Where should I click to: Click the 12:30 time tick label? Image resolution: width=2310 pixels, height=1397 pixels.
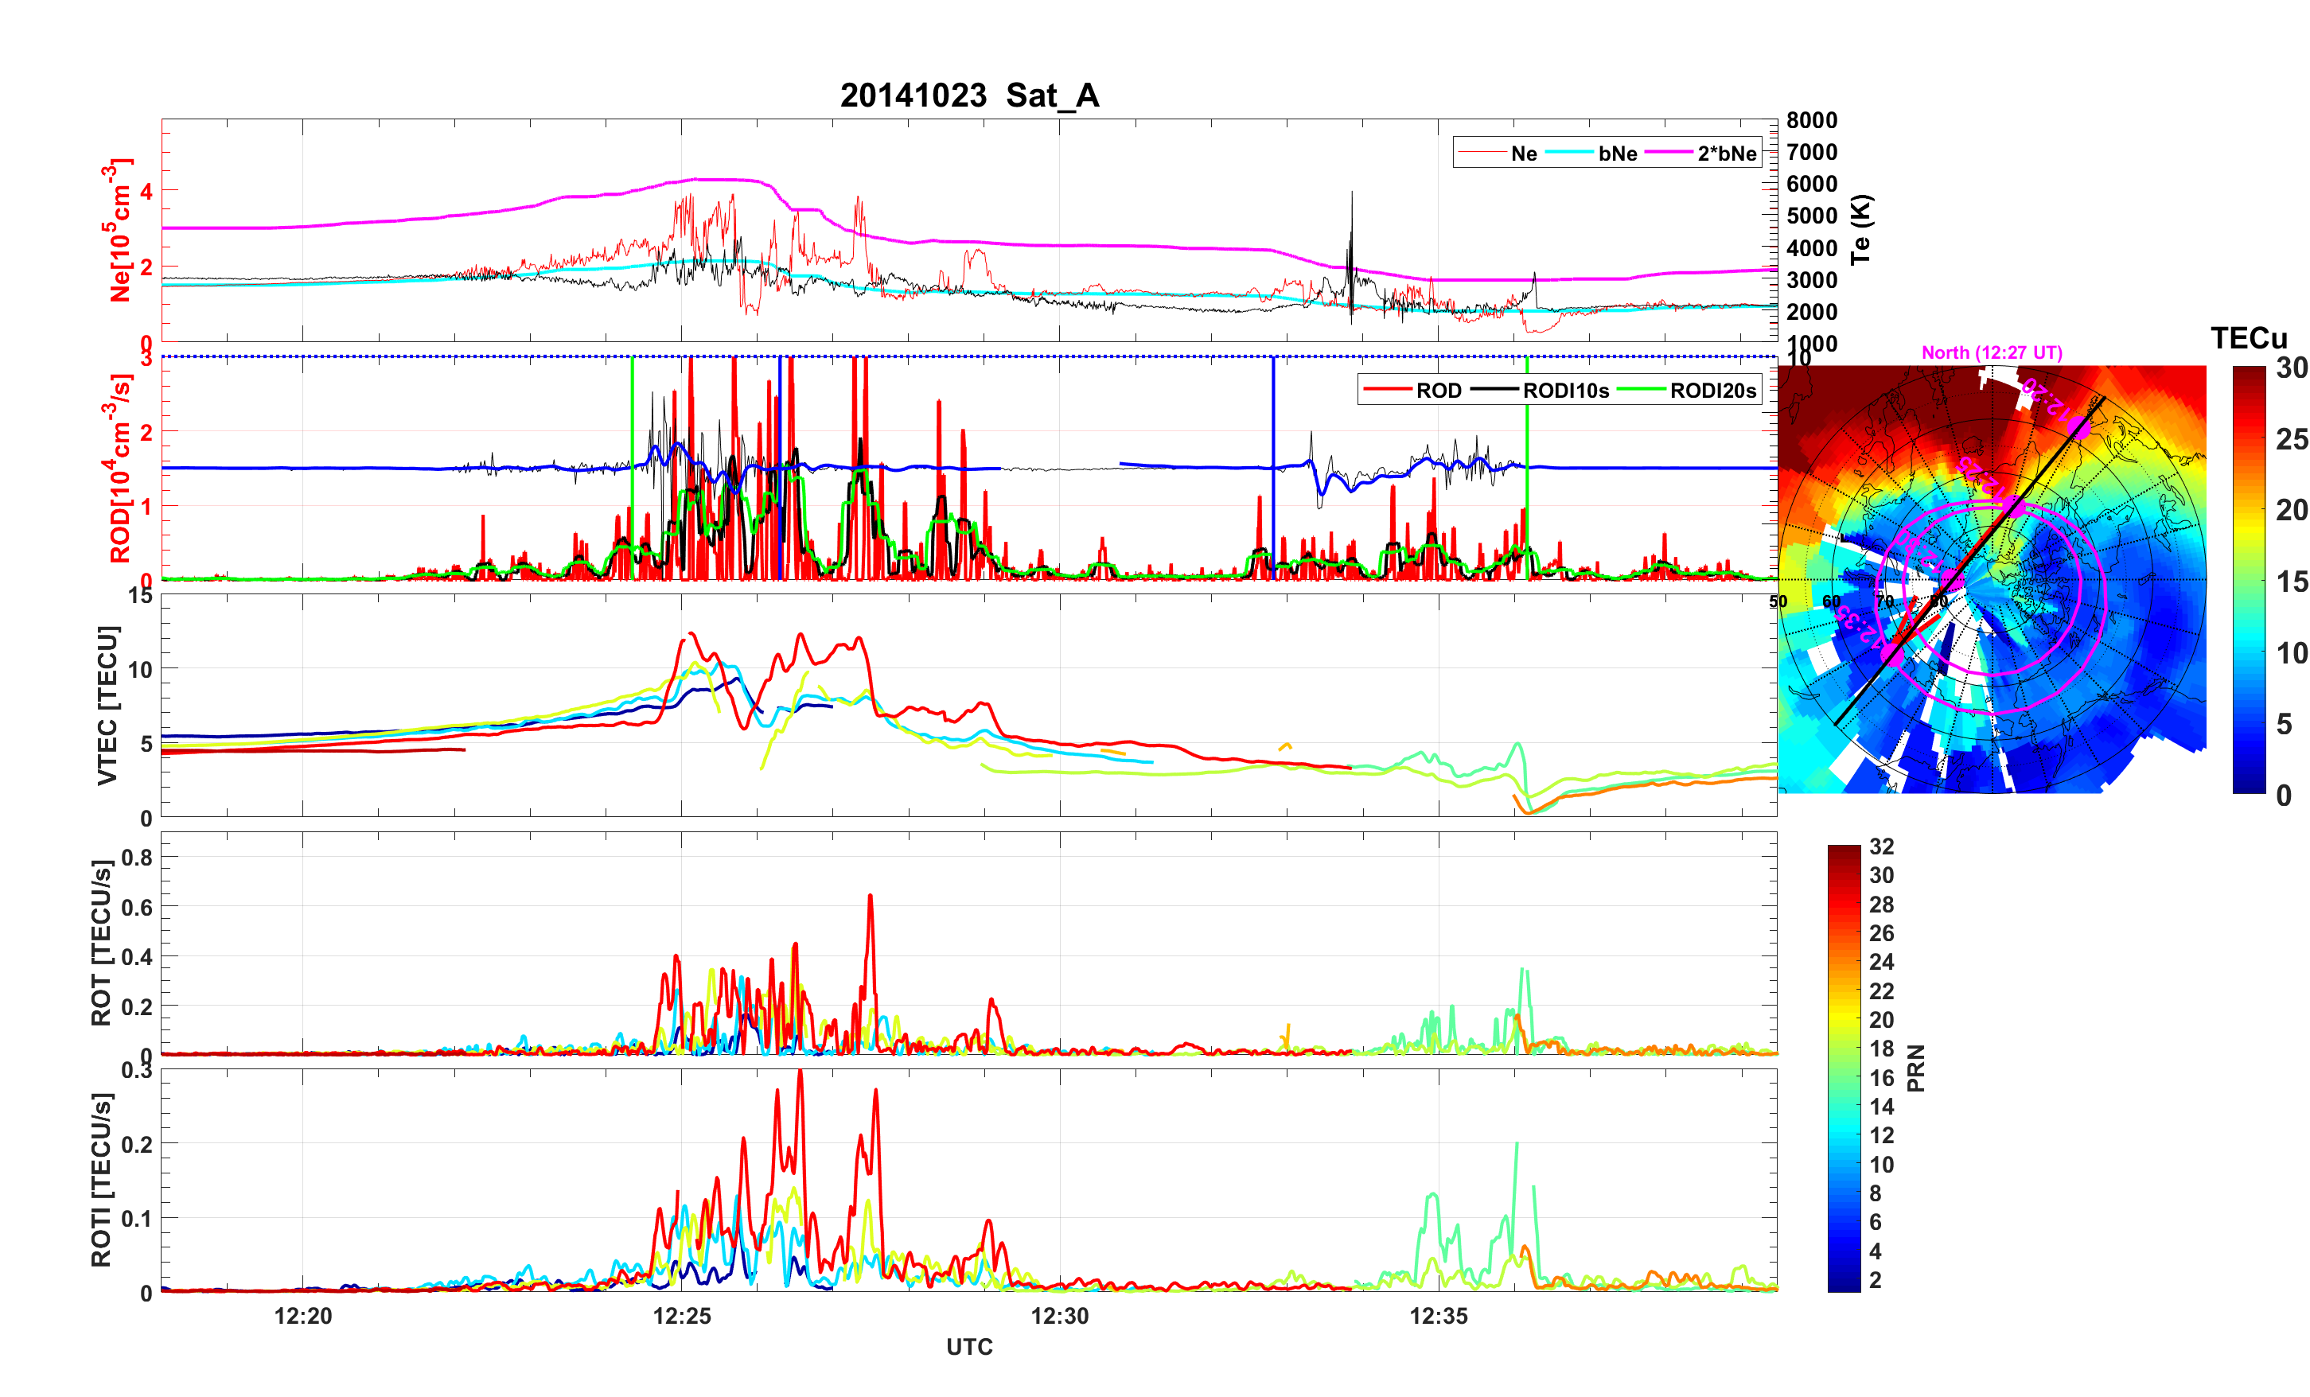1059,1317
